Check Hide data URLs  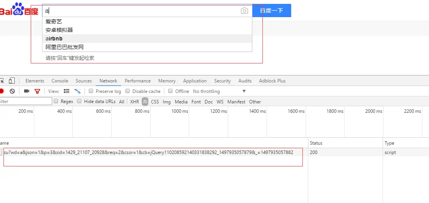pos(79,101)
